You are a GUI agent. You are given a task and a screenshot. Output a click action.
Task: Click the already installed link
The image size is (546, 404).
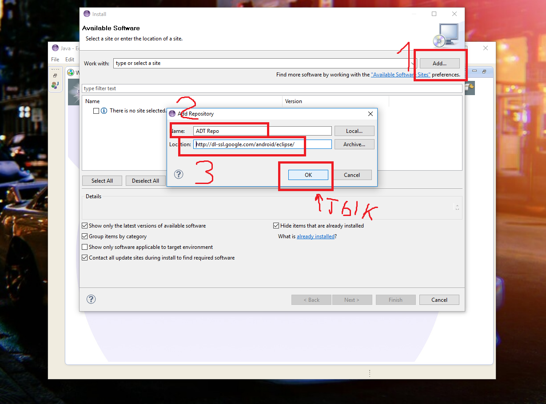click(x=315, y=236)
